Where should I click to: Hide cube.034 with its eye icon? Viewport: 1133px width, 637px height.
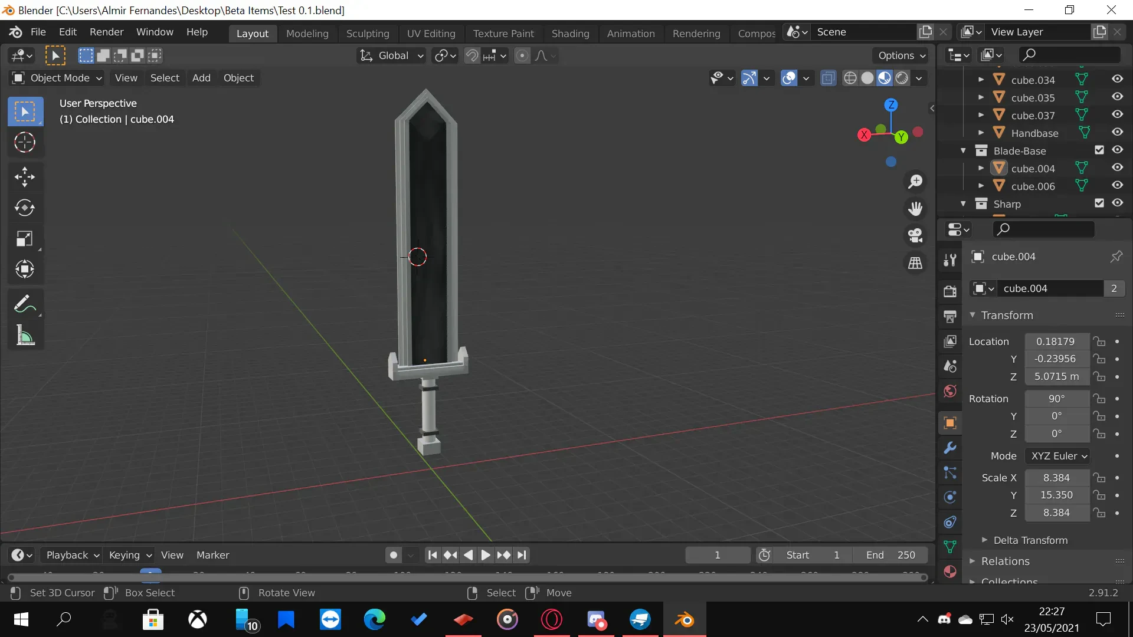click(x=1117, y=79)
